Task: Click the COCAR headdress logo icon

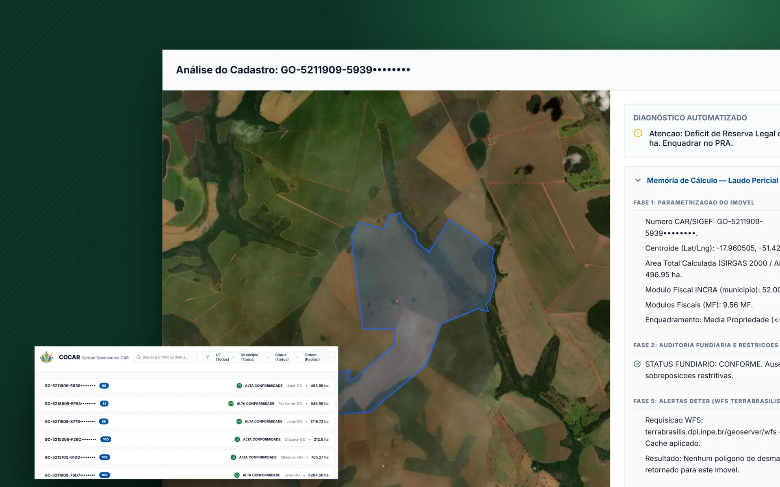Action: [46, 357]
